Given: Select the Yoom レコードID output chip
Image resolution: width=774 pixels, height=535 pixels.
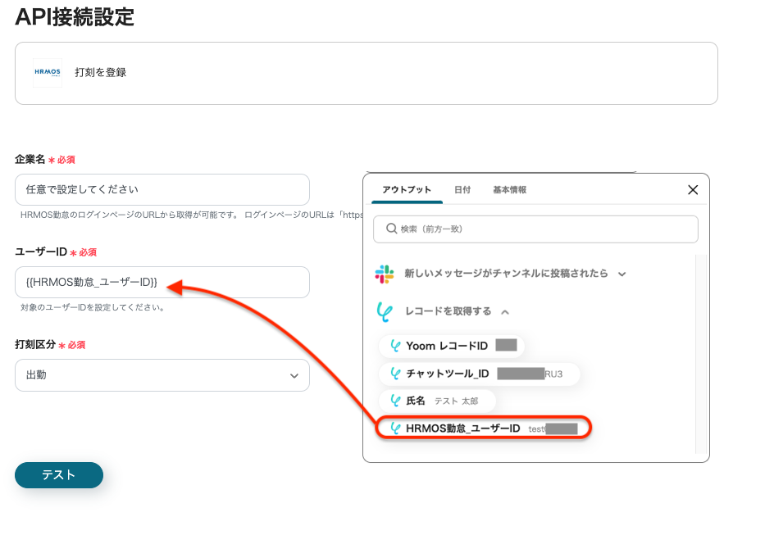Looking at the screenshot, I should coord(452,346).
